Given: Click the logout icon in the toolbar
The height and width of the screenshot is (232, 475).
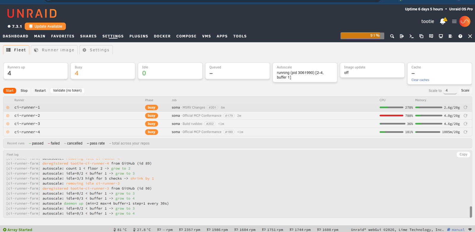Looking at the screenshot, I should point(402,36).
